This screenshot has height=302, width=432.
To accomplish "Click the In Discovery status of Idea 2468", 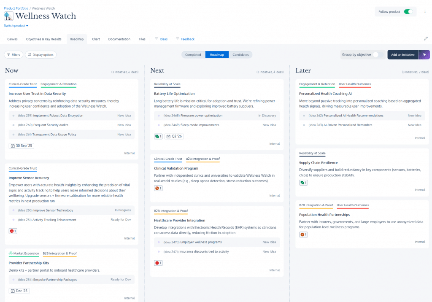I will coord(267,116).
